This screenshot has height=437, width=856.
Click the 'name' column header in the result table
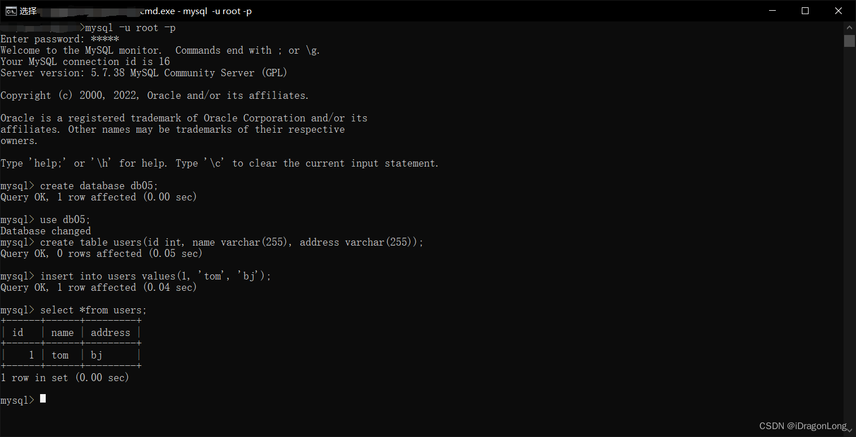63,333
